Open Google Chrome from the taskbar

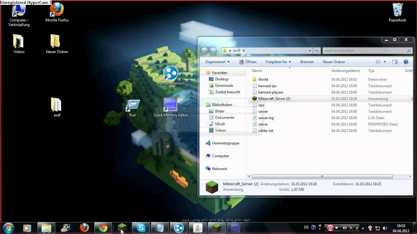tap(103, 228)
